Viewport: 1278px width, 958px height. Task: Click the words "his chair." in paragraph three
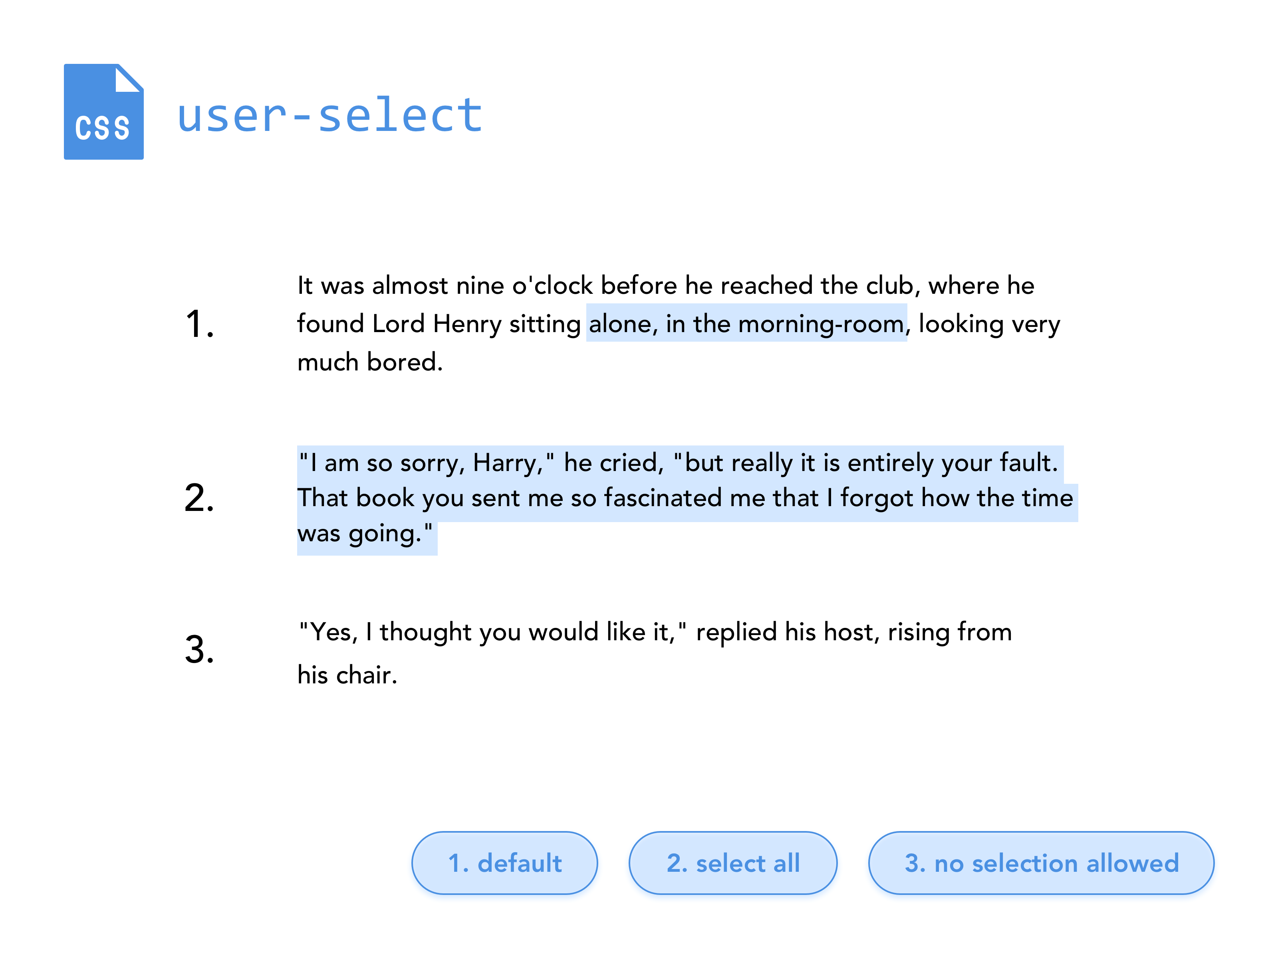point(347,675)
